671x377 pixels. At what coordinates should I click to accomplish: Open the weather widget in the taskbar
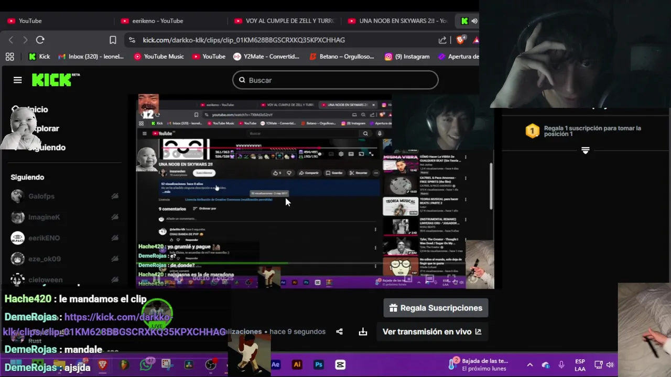[479, 364]
